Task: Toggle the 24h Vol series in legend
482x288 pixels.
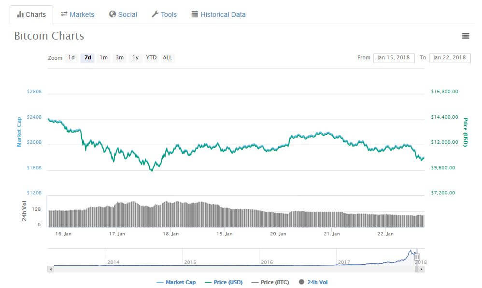Action: point(313,282)
